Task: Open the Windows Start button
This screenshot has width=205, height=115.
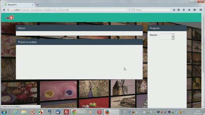Action: click(x=4, y=112)
